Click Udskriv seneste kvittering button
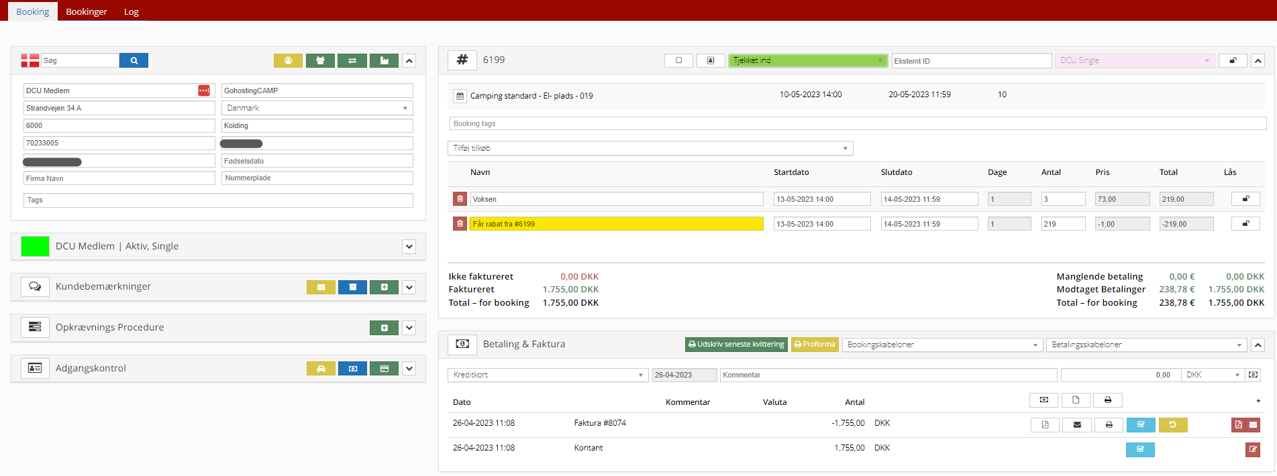Viewport: 1277px width, 476px height. point(736,345)
